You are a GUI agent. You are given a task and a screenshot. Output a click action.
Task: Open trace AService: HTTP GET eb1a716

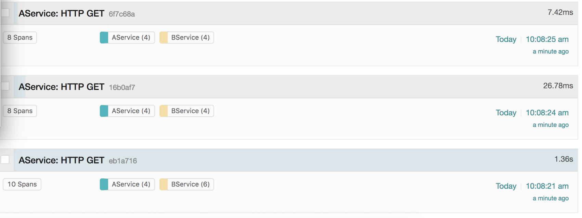[62, 160]
